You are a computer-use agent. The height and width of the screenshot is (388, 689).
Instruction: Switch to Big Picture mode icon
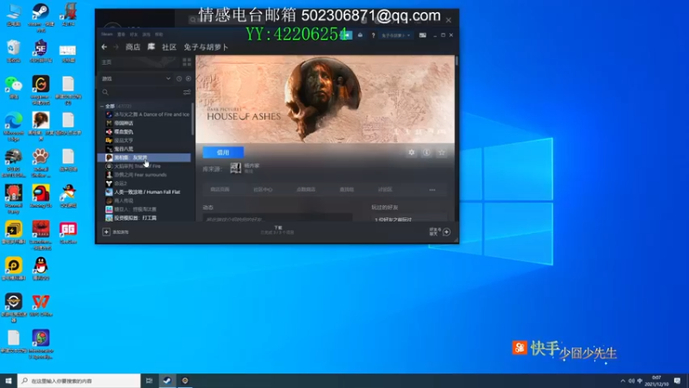[423, 35]
